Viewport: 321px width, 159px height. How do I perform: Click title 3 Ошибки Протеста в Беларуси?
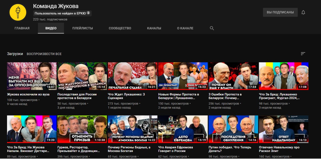click(225, 96)
